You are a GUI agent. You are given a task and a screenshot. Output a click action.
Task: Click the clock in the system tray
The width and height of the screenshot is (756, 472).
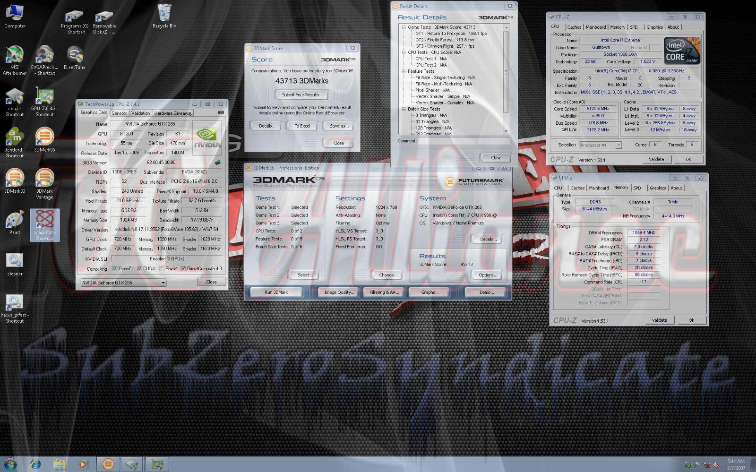736,464
